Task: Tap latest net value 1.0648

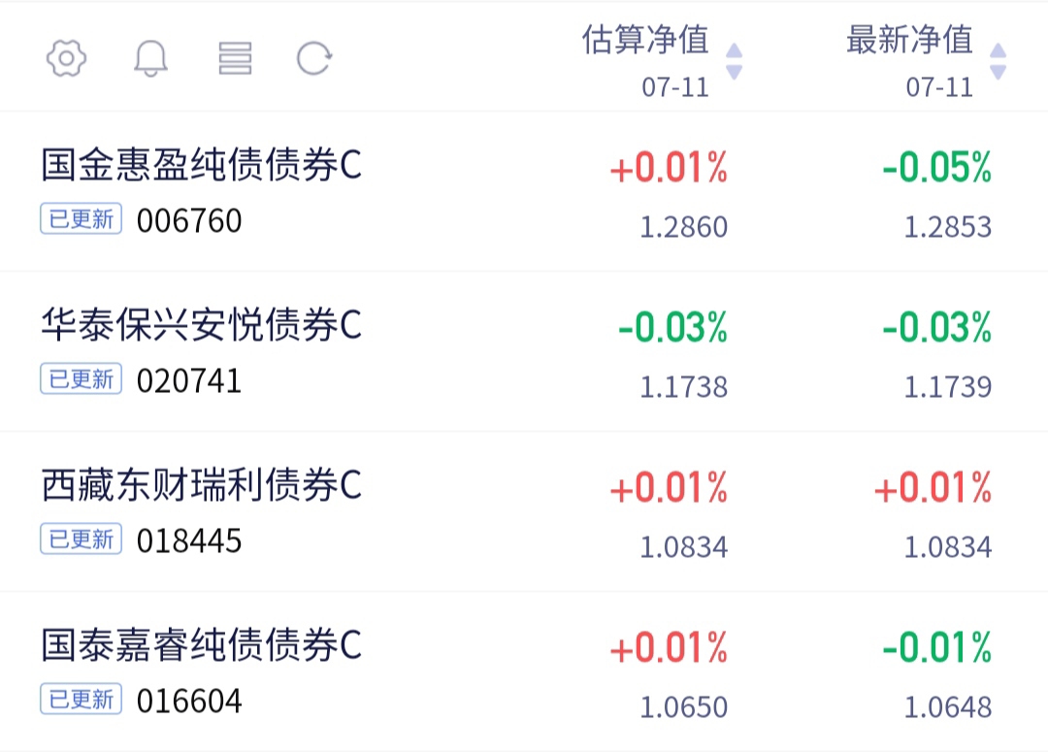Action: [x=948, y=707]
